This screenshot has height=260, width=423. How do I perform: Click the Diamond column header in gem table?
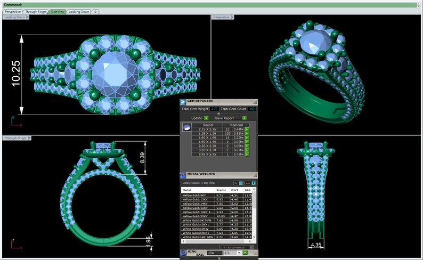(236, 125)
